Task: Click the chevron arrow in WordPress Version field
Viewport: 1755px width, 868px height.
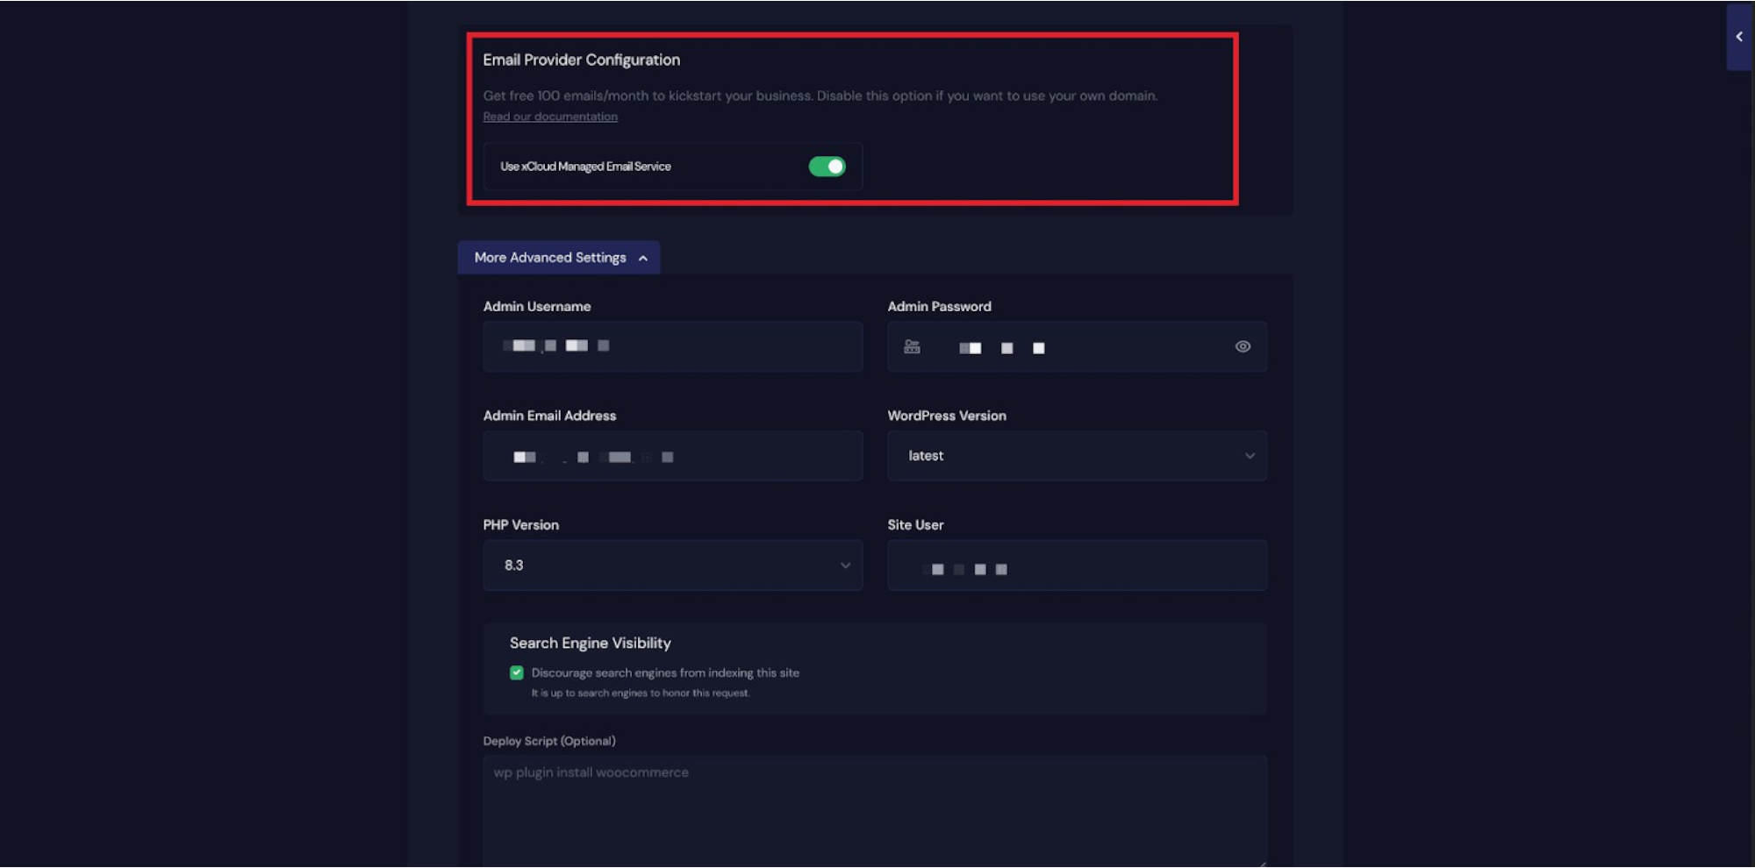Action: [x=1250, y=456]
